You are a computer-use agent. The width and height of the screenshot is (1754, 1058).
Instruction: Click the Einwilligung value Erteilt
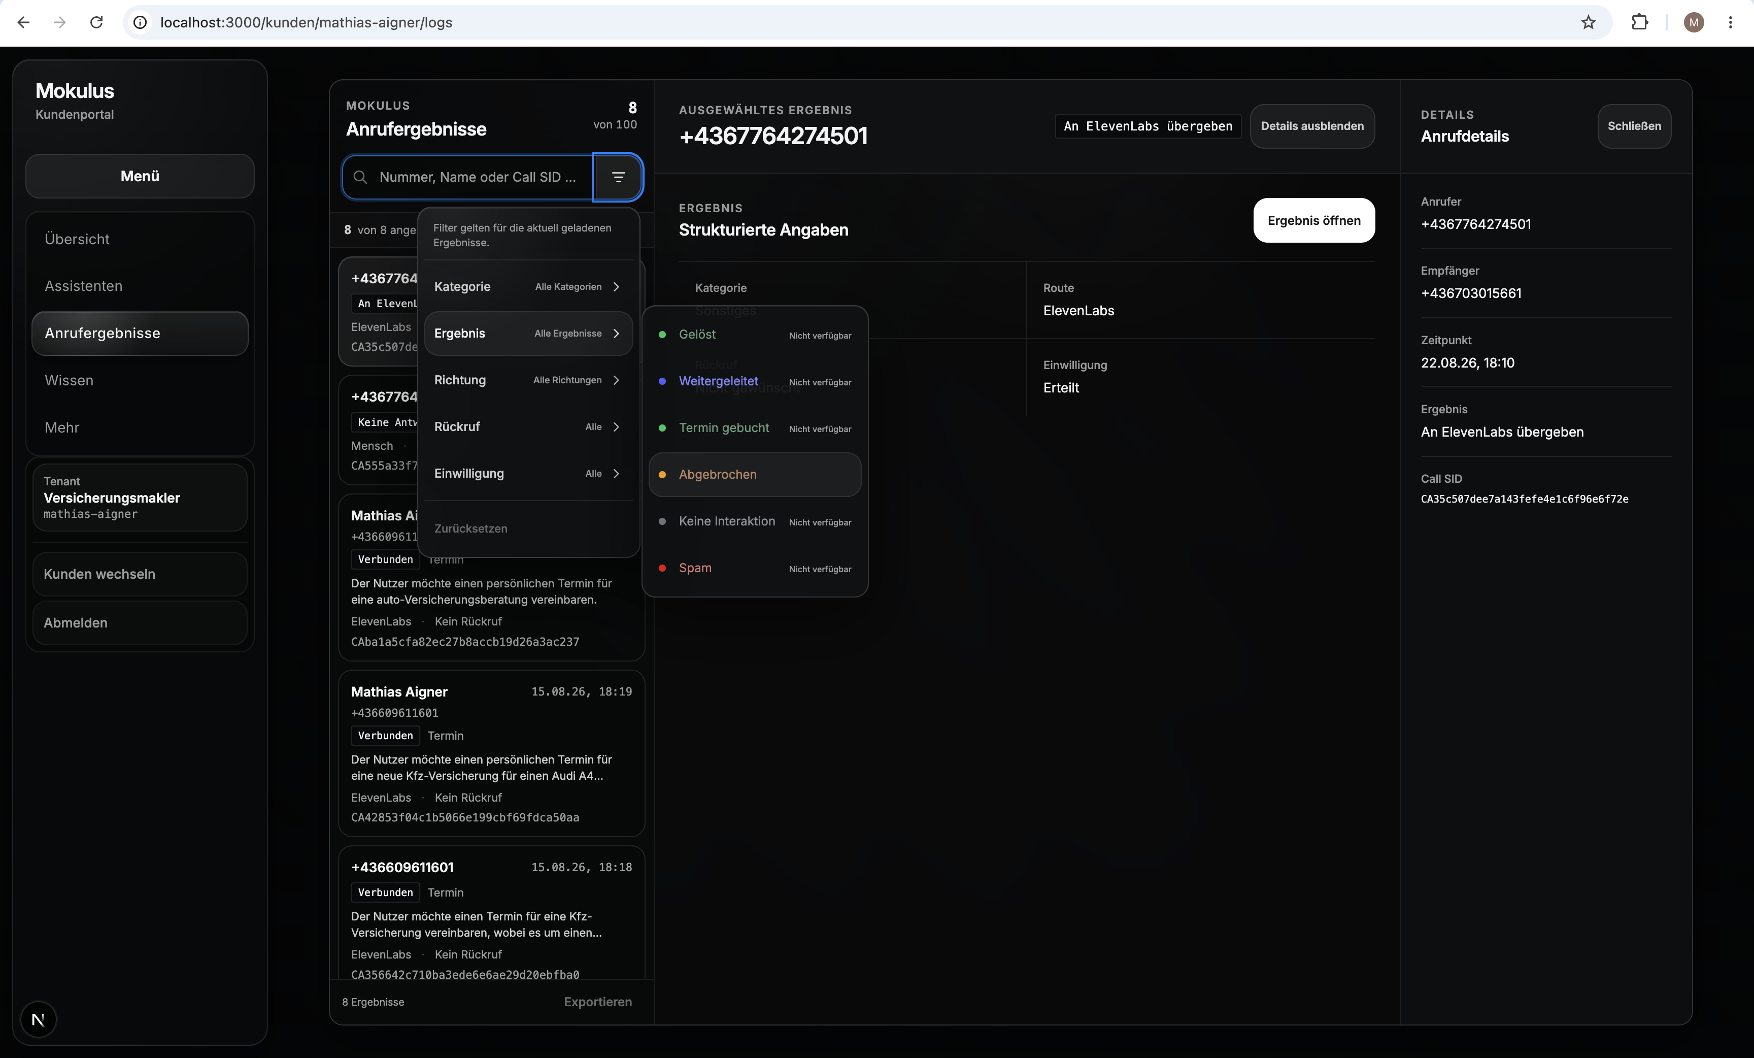(1061, 388)
